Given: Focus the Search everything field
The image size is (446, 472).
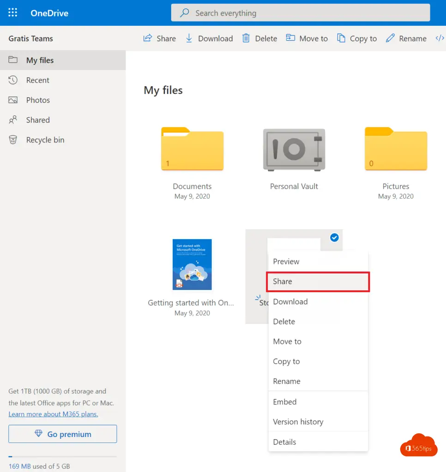Looking at the screenshot, I should coord(301,12).
